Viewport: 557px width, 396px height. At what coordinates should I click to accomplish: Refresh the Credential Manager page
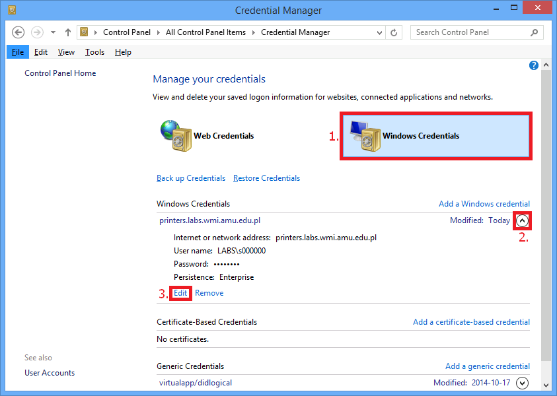394,32
